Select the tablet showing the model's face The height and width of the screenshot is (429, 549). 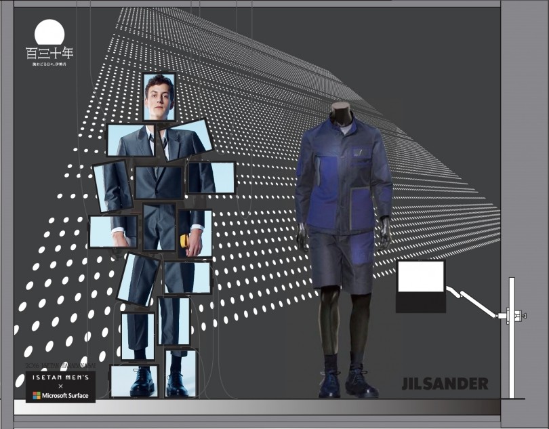coord(160,98)
